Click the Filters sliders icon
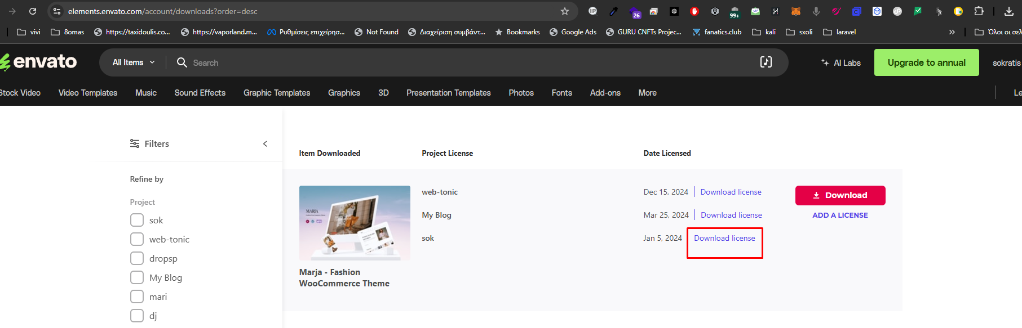This screenshot has width=1022, height=328. (x=135, y=143)
